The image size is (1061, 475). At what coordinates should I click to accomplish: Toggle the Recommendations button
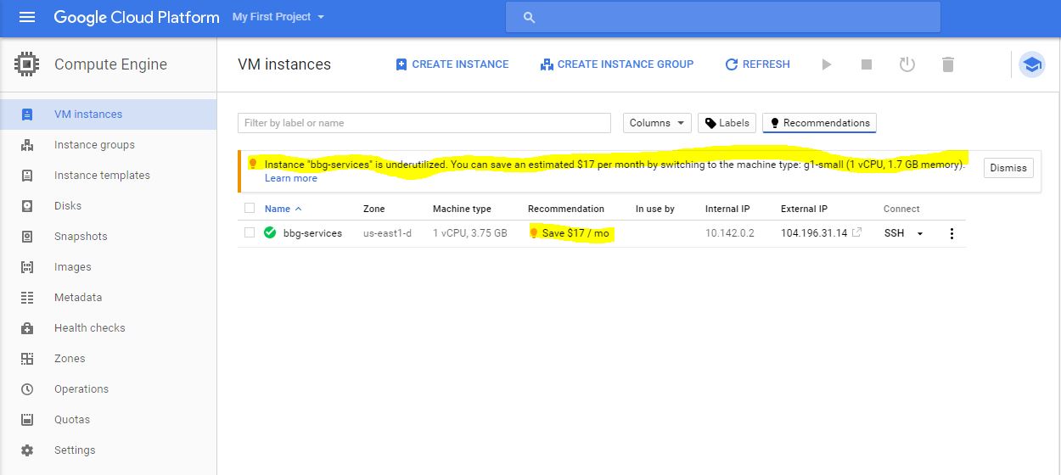click(819, 123)
